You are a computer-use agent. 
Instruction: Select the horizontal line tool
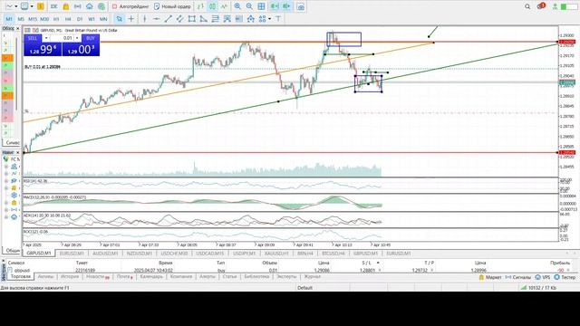[157, 18]
